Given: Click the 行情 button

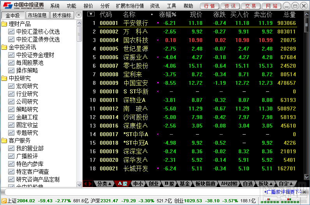Looking at the screenshot, I should tap(210, 6).
